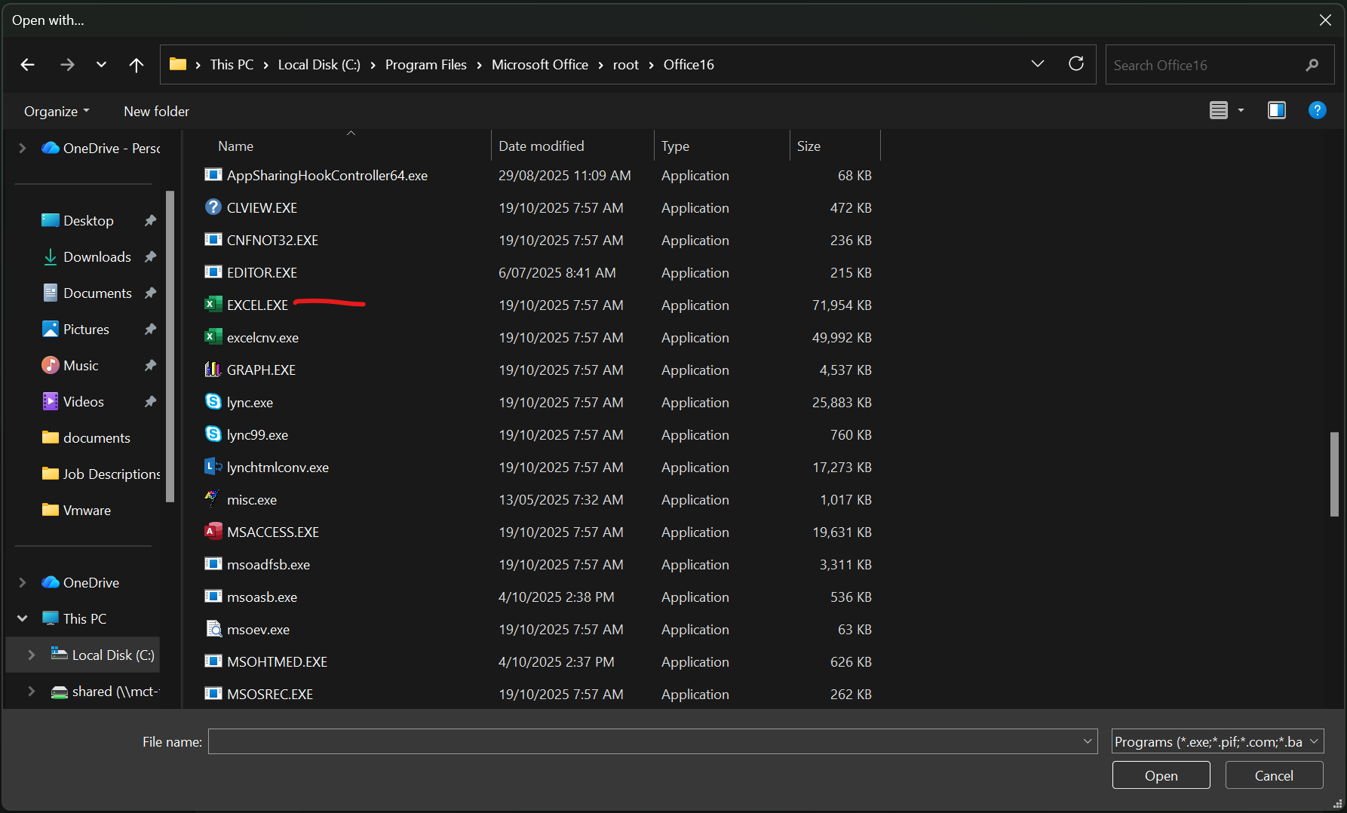Collapse the This PC tree node

click(x=23, y=618)
